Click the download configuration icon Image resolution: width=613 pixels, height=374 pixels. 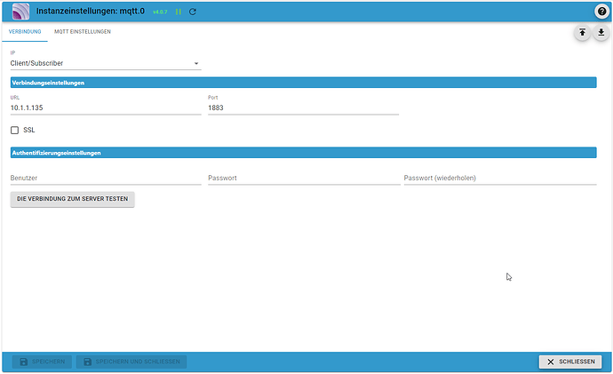click(601, 32)
